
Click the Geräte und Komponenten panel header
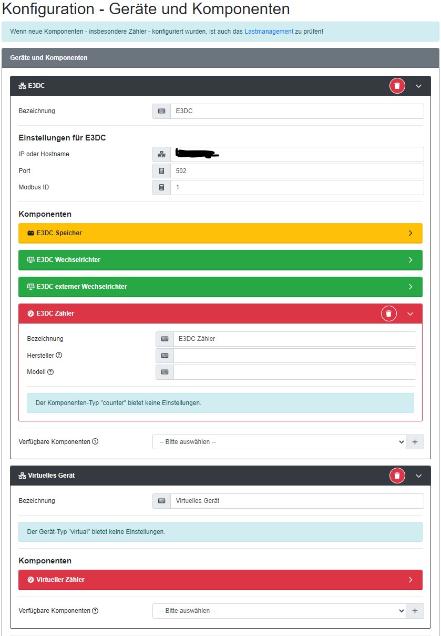[220, 58]
